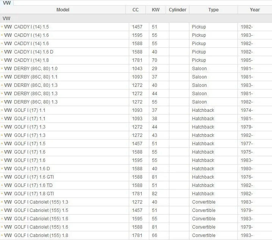
Task: Select the VW tab at top
Action: pos(7,3)
